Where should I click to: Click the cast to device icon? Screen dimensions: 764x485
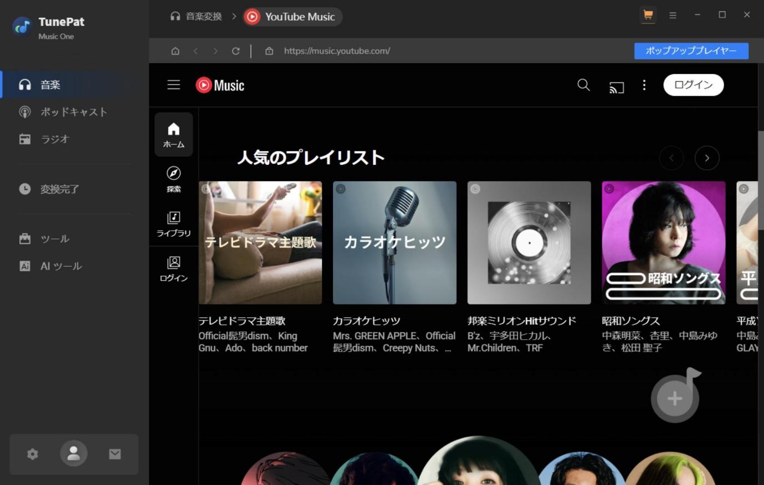coord(617,87)
